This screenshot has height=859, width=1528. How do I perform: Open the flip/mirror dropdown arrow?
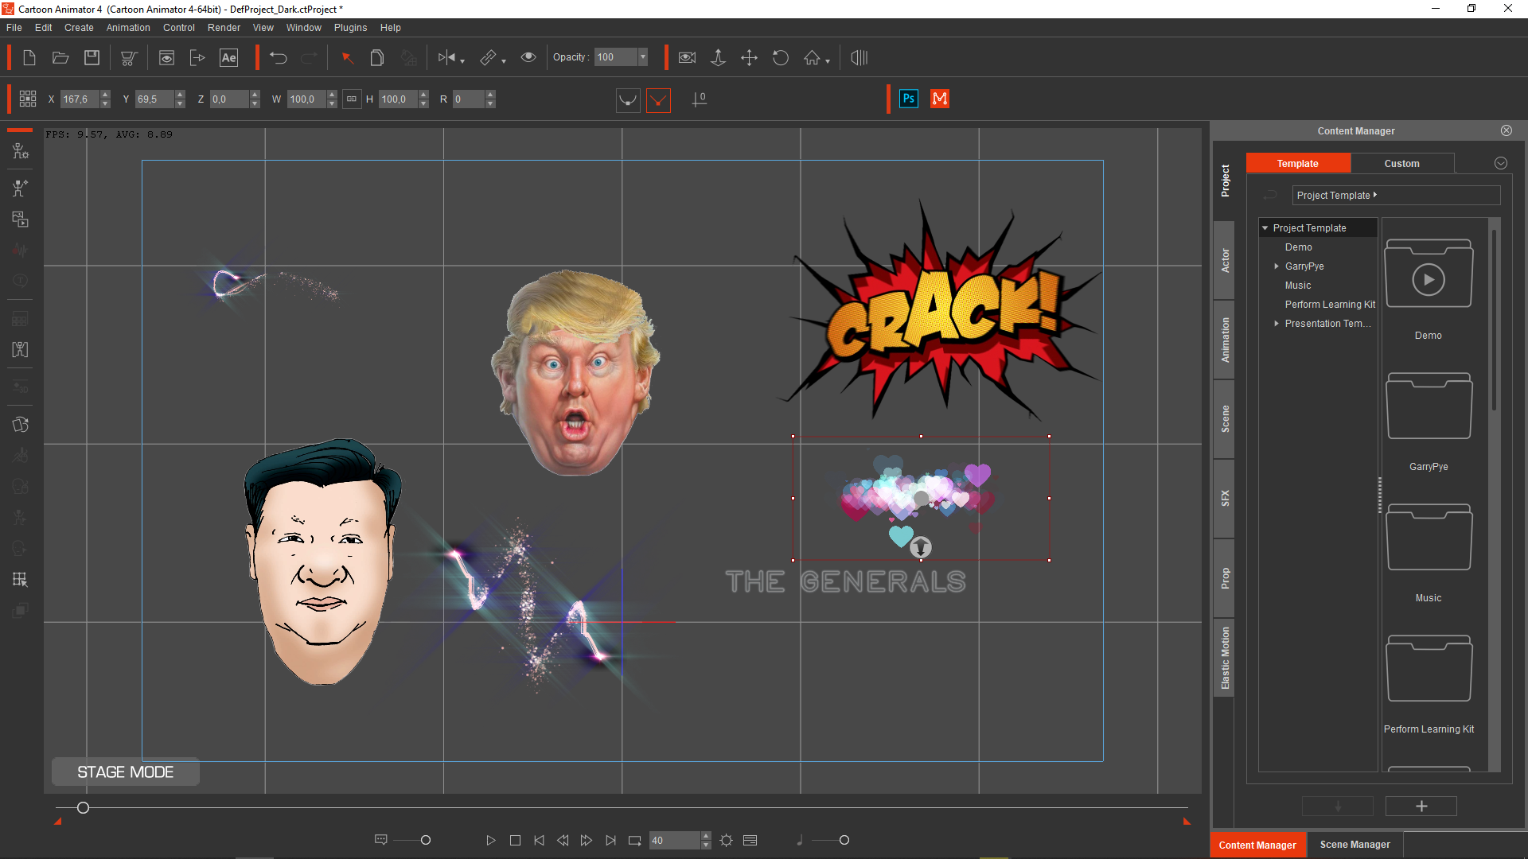(x=462, y=61)
